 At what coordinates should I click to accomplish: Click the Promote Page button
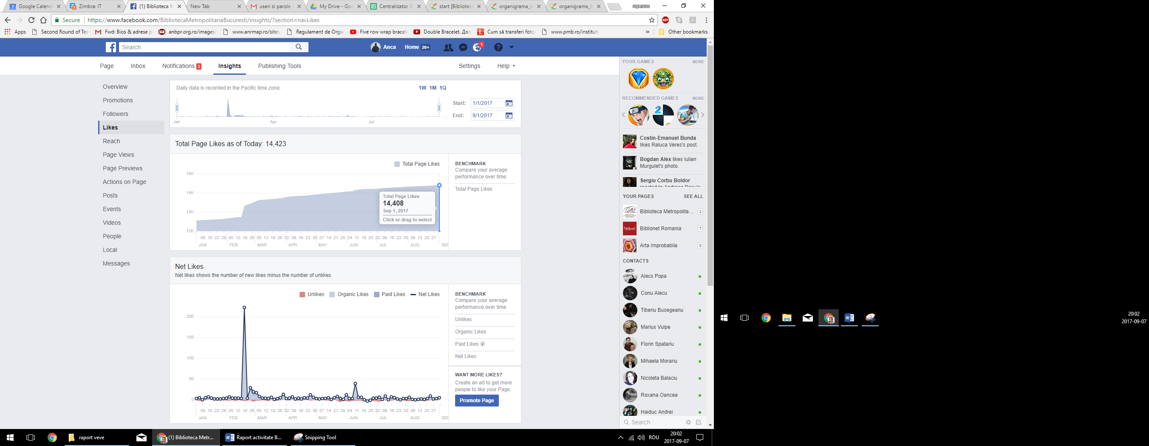click(x=477, y=401)
